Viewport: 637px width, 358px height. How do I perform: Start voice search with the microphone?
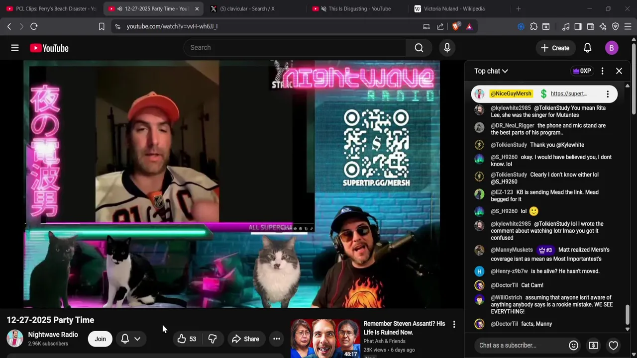447,48
